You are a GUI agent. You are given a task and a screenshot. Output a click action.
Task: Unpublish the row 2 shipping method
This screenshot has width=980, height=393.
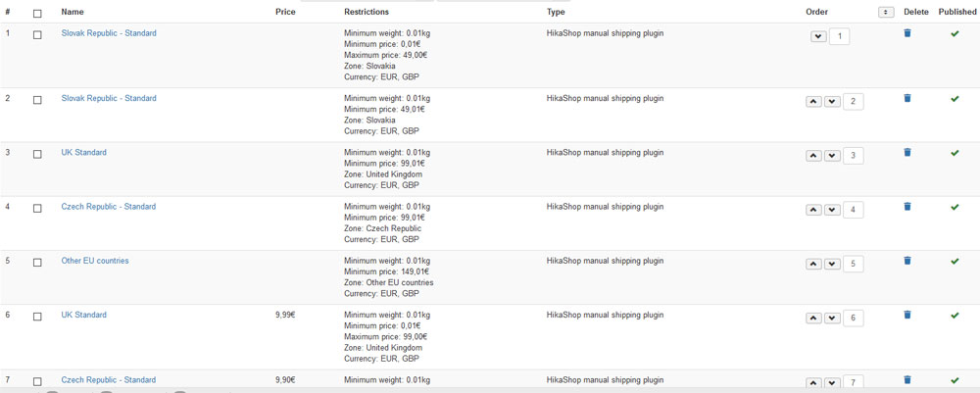tap(955, 99)
